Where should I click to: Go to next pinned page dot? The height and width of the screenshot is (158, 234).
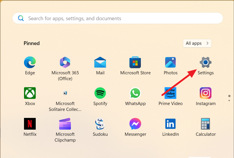pyautogui.click(x=229, y=101)
